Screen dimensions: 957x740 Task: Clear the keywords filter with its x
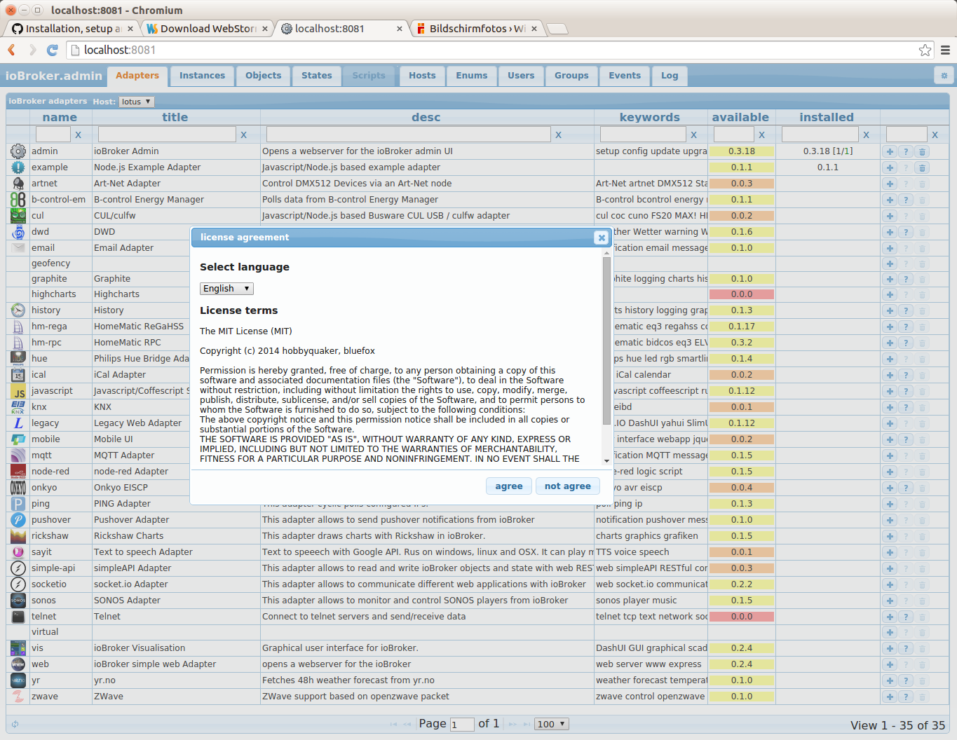click(693, 135)
